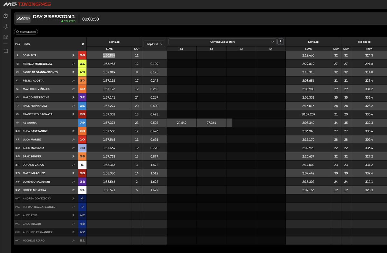
Task: Click Zarco's best lap 1:58.346
Action: (x=109, y=165)
